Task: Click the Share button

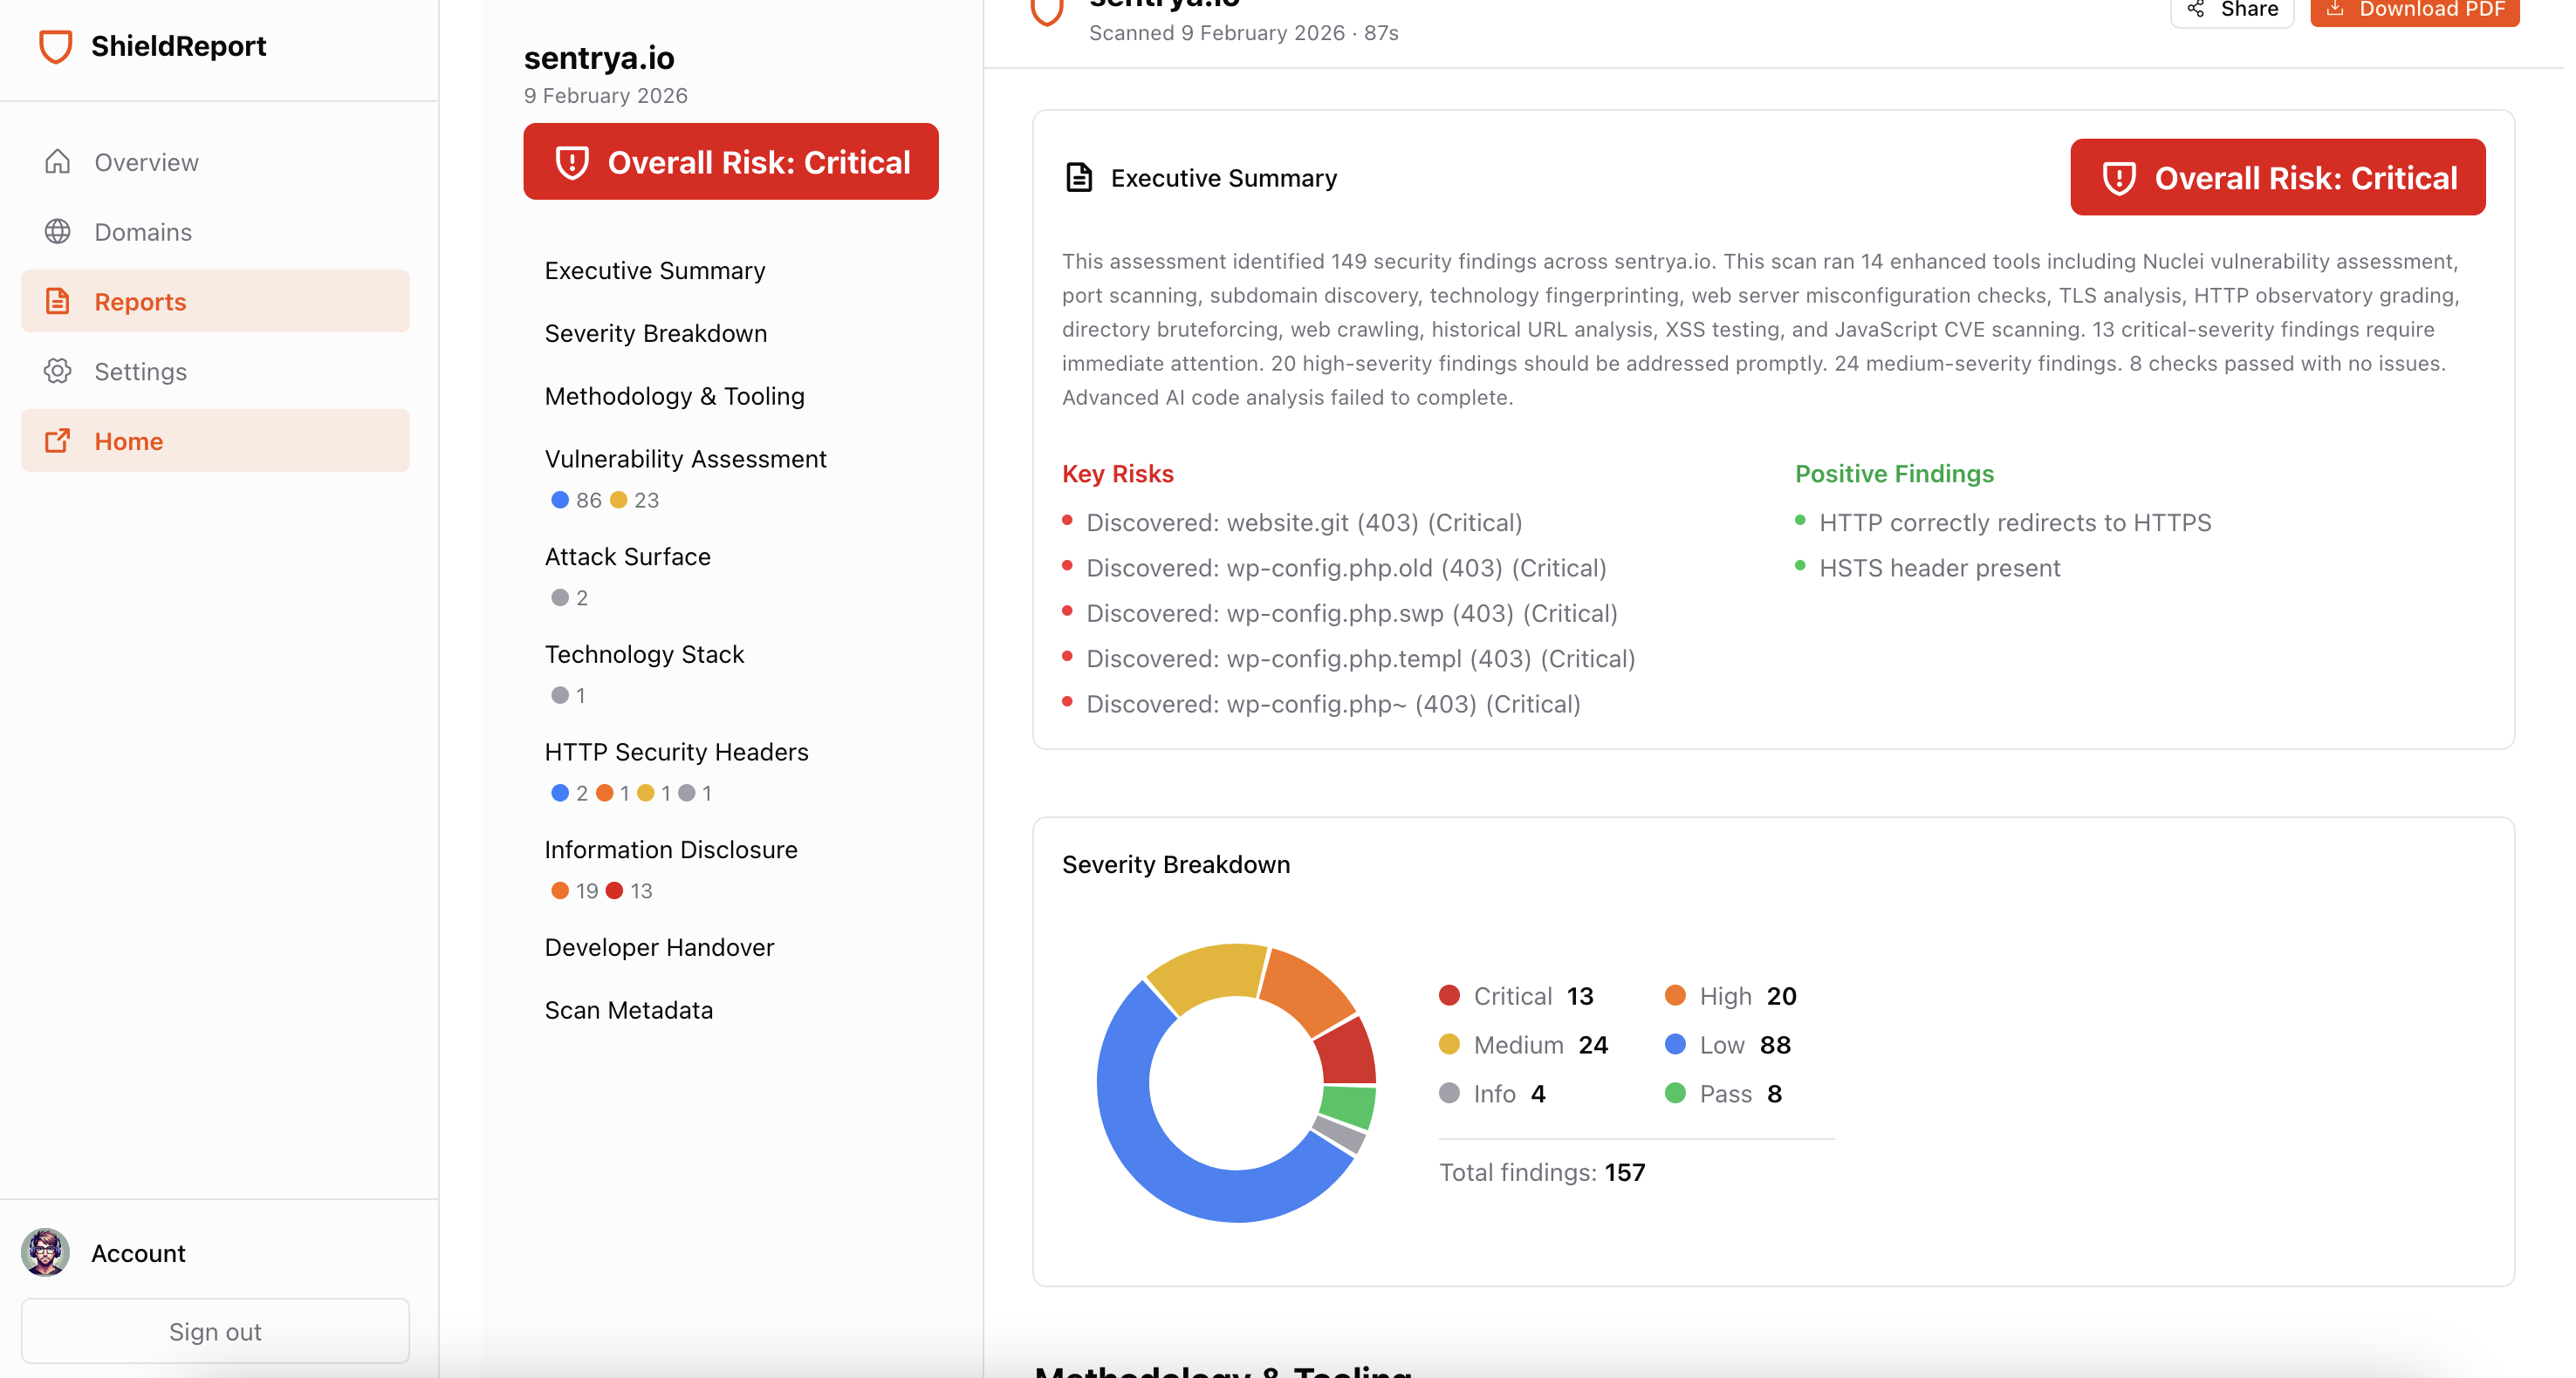Action: tap(2231, 9)
